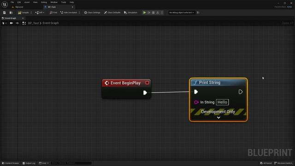Click the eject button in play controls

coord(158,12)
